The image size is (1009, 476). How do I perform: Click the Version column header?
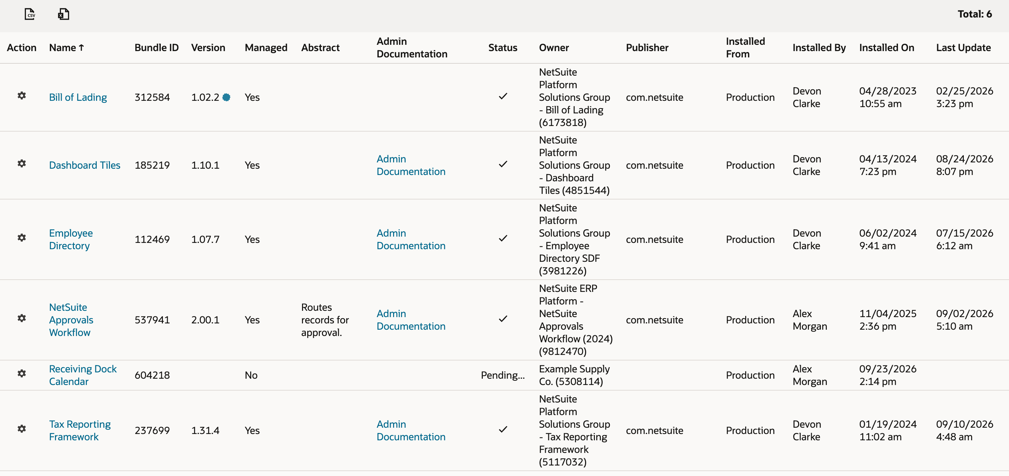[x=208, y=48]
